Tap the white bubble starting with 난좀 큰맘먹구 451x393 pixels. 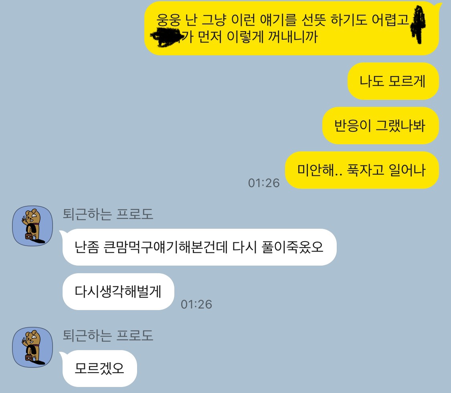pos(199,247)
